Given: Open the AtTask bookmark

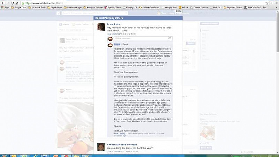Looking at the screenshot, I should pyautogui.click(x=183, y=7).
